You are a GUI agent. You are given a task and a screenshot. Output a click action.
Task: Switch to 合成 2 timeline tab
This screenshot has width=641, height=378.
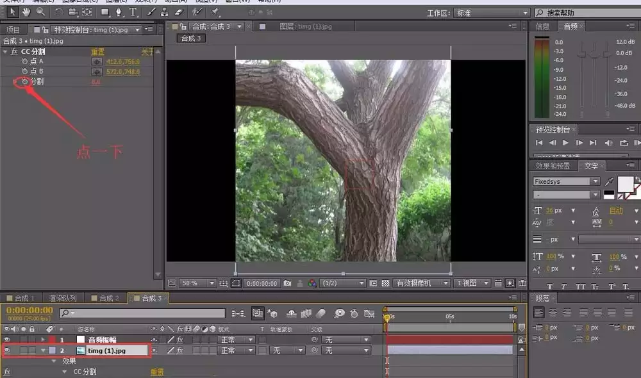coord(105,298)
